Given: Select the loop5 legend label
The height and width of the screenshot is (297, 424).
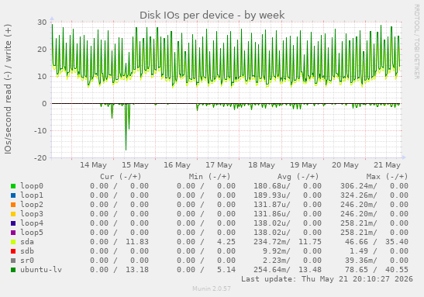Looking at the screenshot, I should (32, 233).
